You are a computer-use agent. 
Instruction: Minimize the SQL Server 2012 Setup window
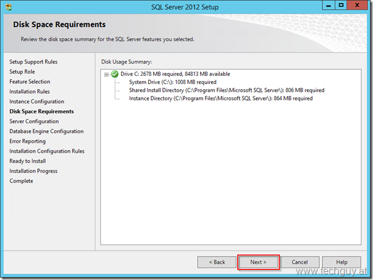(x=329, y=5)
